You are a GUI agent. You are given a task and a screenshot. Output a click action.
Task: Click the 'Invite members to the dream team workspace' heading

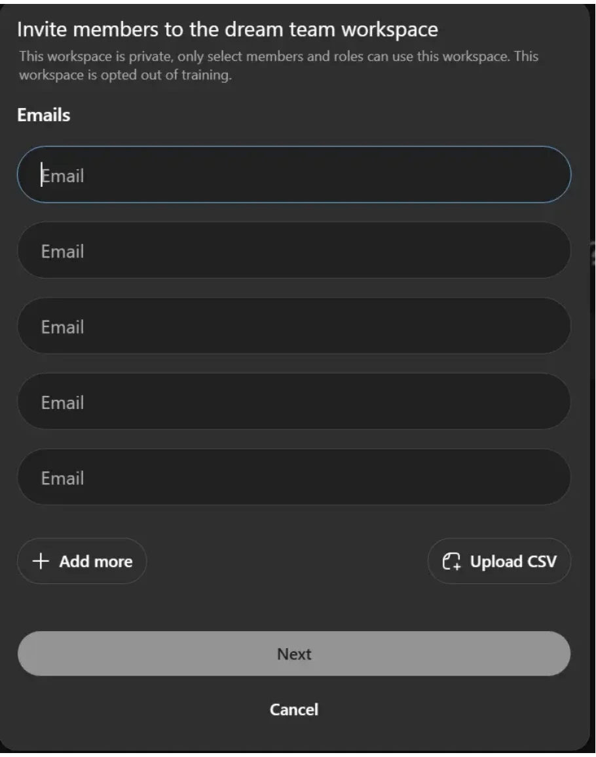point(227,30)
